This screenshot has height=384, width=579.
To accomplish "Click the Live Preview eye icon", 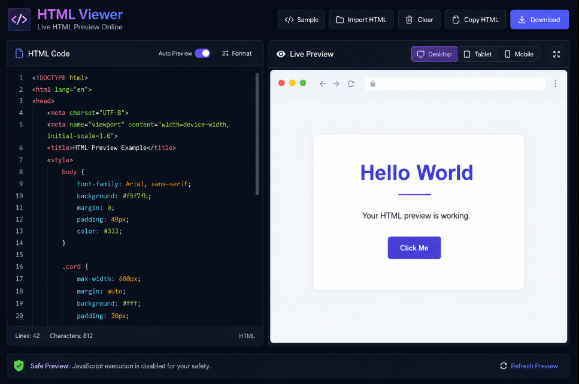I will click(x=281, y=54).
